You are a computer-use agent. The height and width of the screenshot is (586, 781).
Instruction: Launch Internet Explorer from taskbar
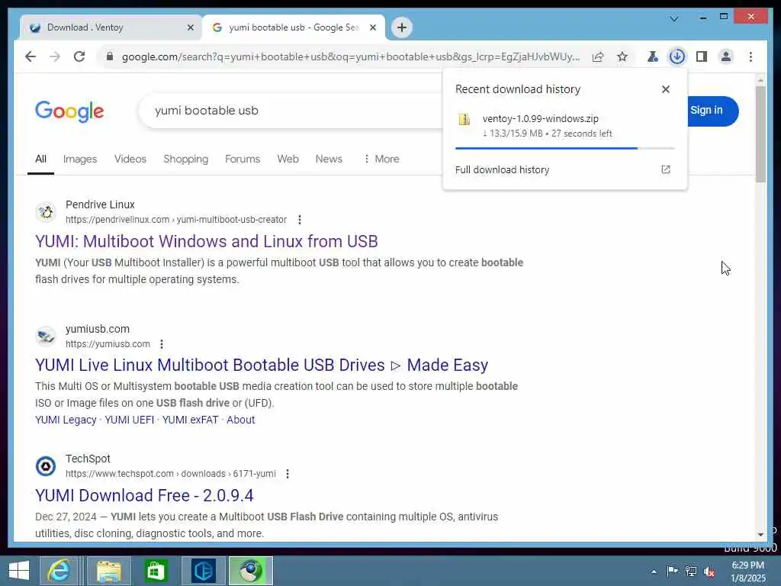(59, 571)
